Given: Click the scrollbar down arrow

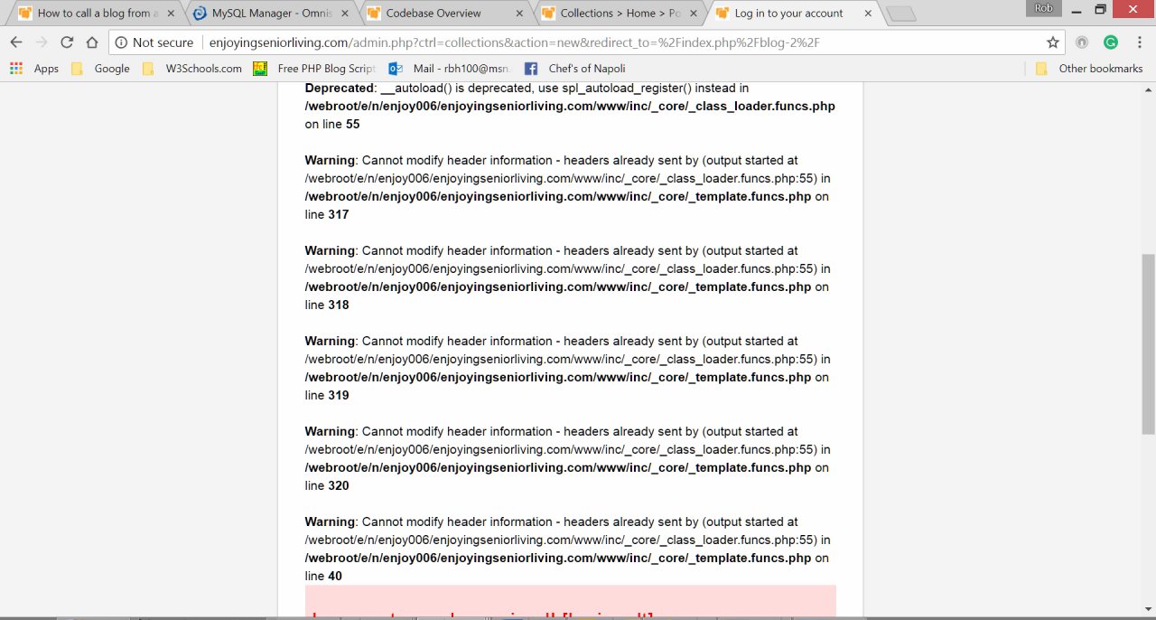Looking at the screenshot, I should [1148, 610].
